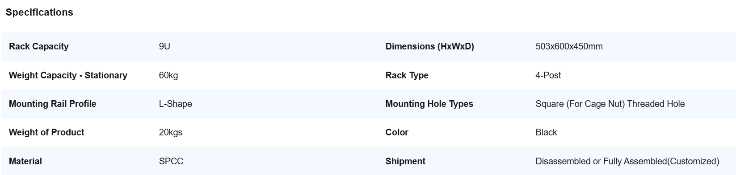
Task: Select the Weight of Product label
Action: (x=46, y=132)
